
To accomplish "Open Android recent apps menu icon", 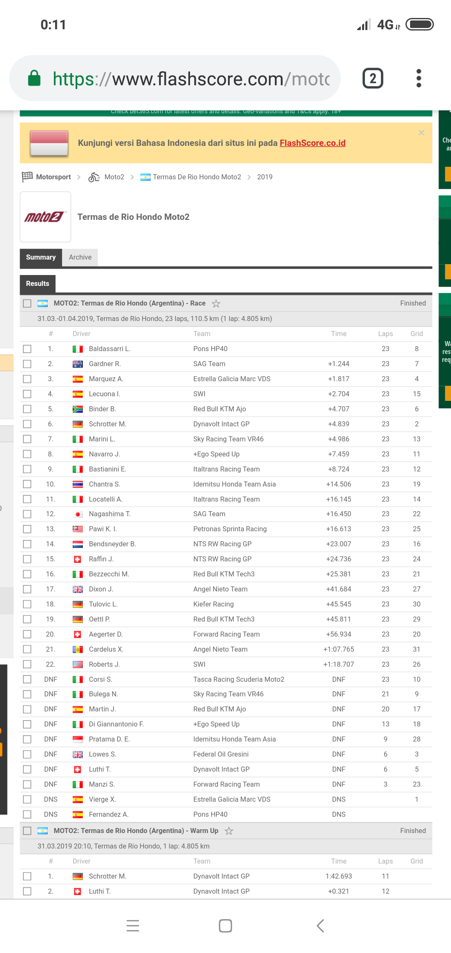I will [133, 926].
